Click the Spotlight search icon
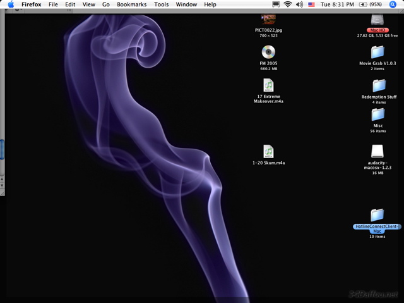Viewport: 404px width, 303px height. point(393,4)
